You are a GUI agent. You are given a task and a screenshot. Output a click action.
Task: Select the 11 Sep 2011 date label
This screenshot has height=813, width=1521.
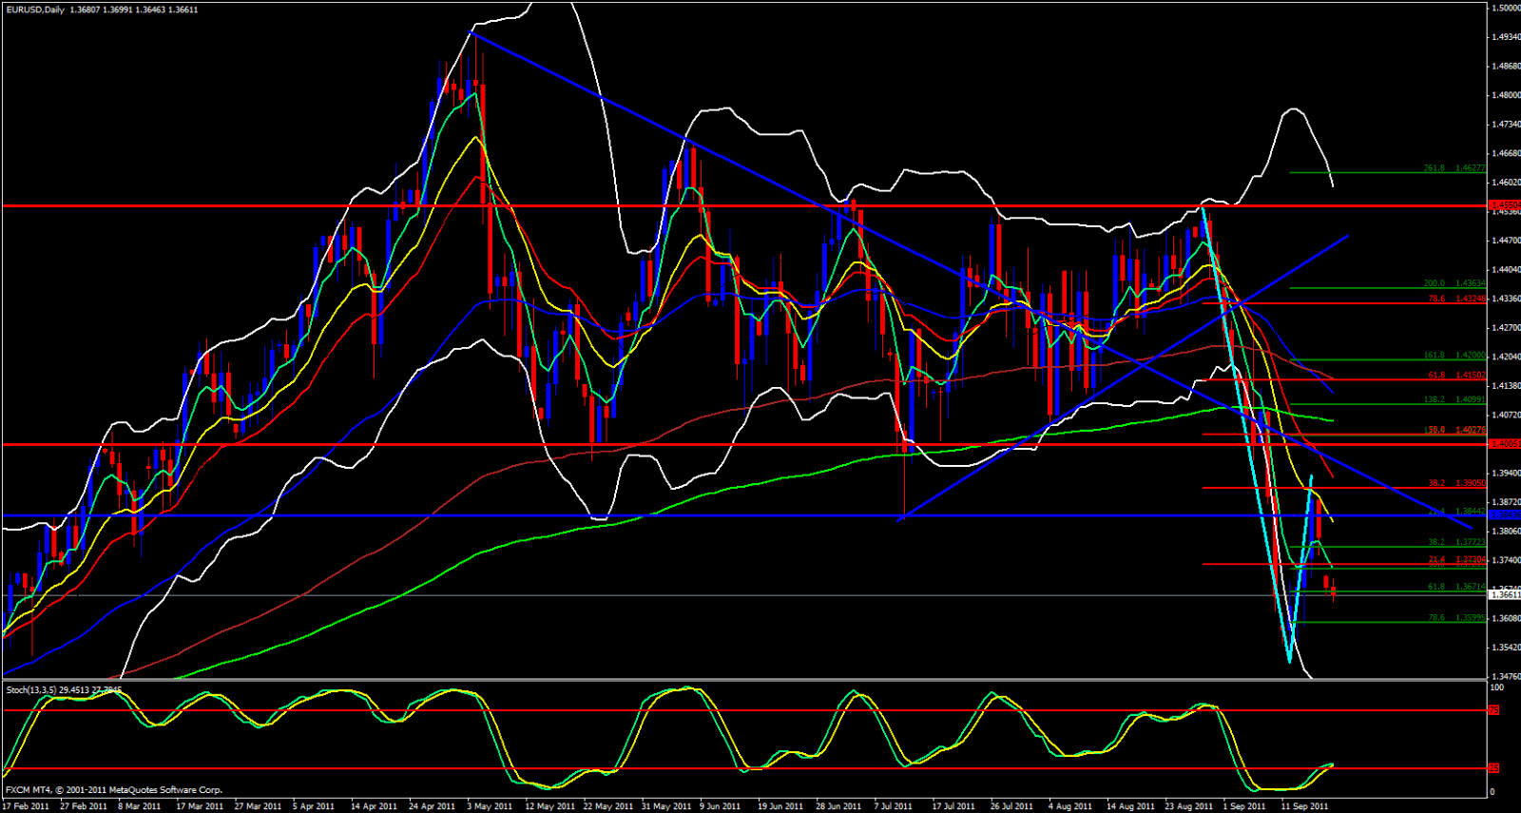(x=1304, y=806)
